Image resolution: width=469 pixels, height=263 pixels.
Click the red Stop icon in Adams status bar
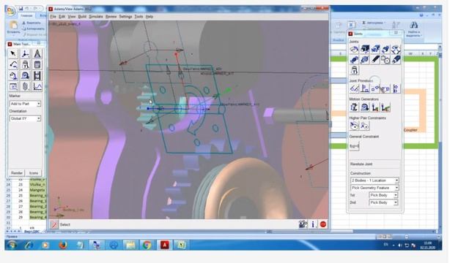[323, 224]
